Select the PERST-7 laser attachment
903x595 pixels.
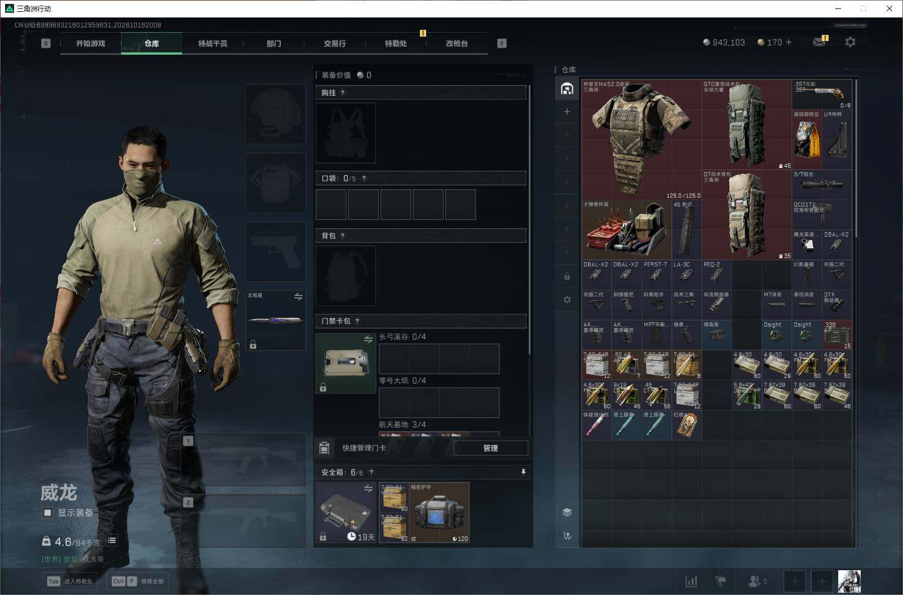(657, 275)
